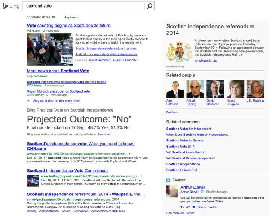Open Scotland Independence Vote Commences result
The height and width of the screenshot is (216, 272).
(x=68, y=171)
